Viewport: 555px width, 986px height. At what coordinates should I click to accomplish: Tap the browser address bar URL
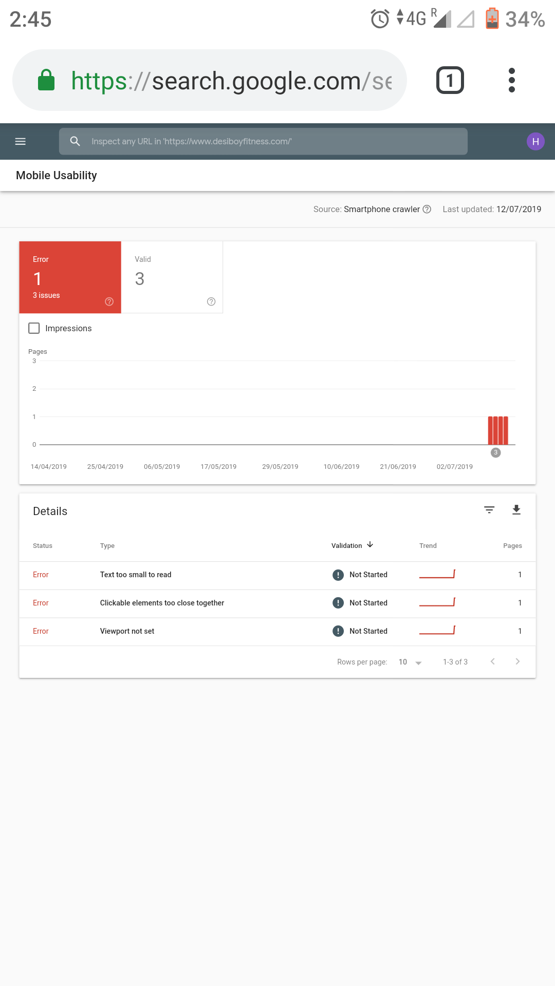point(231,81)
